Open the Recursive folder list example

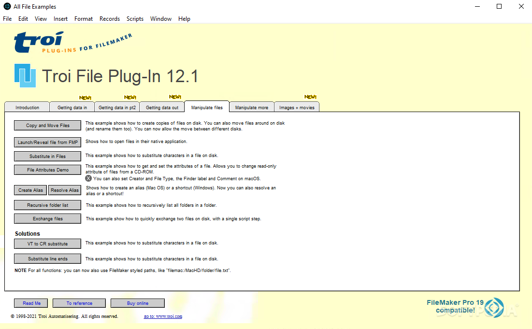click(47, 205)
